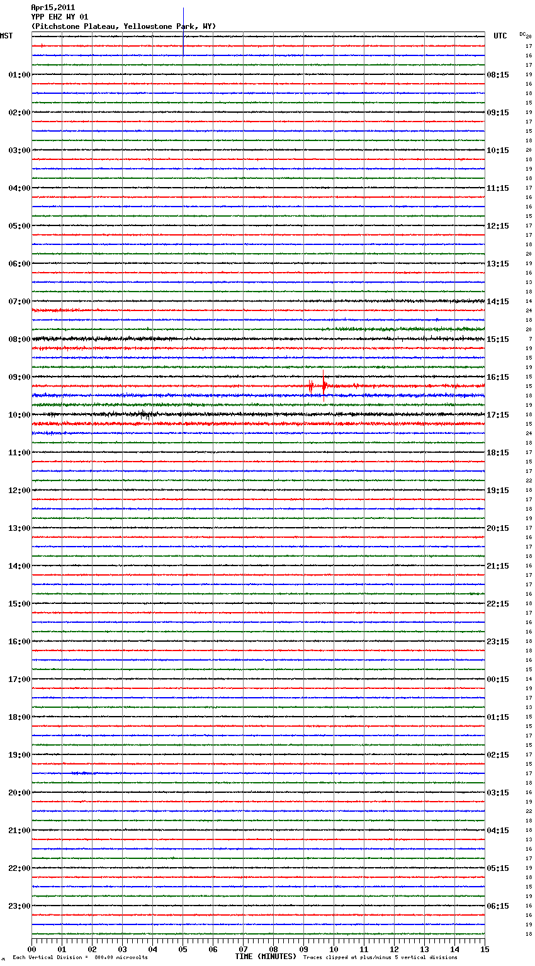Click the tall black spike near minute 05
Image resolution: width=535 pixels, height=966 pixels.
pyautogui.click(x=183, y=31)
